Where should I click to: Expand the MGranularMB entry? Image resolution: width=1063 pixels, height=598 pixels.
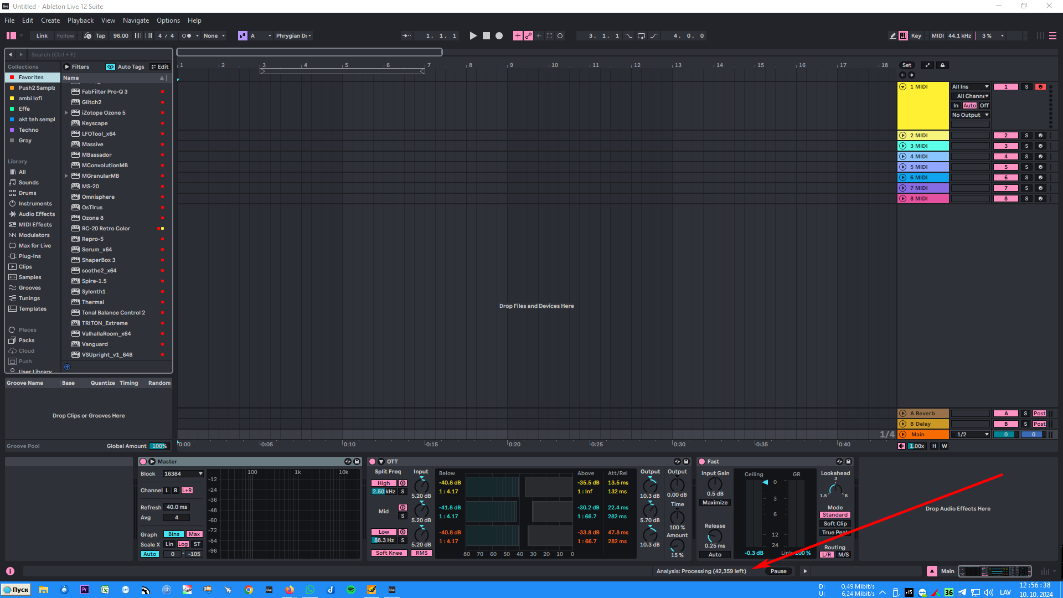tap(66, 176)
